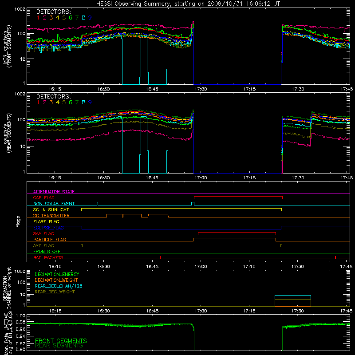Select the FRONTS_OFF flag label
Viewport: 355px width, 355px height.
(47, 251)
